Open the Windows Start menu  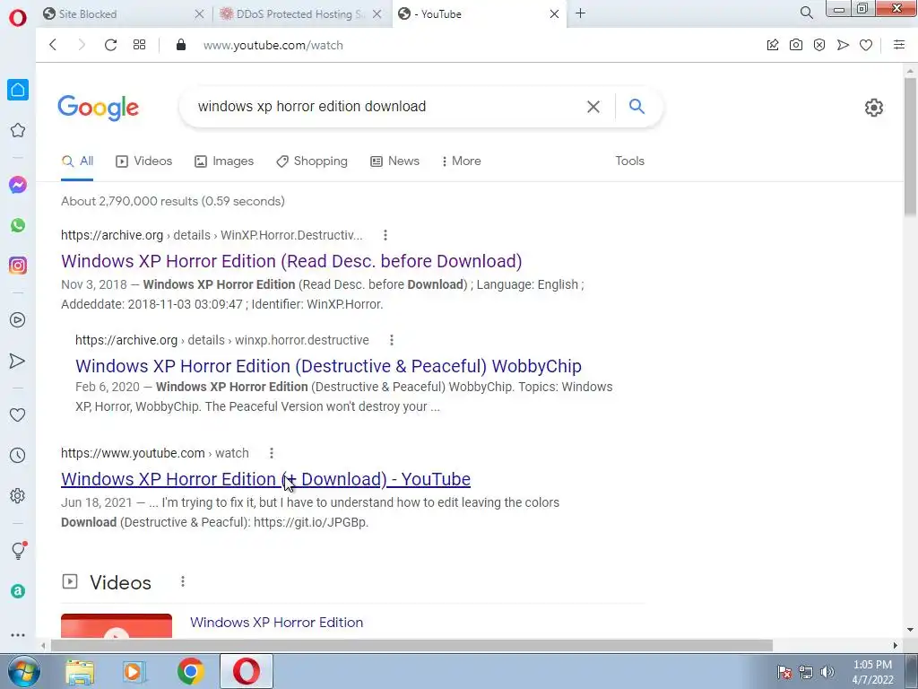(x=24, y=671)
